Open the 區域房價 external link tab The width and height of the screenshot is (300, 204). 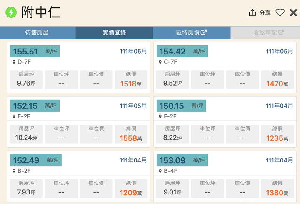pyautogui.click(x=192, y=33)
